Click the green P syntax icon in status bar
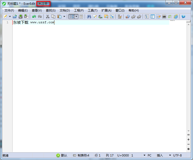 58,155
